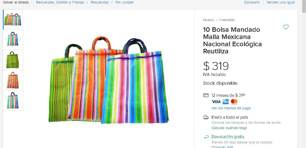
Task: Click the free return arrow icon
Action: [x=206, y=137]
